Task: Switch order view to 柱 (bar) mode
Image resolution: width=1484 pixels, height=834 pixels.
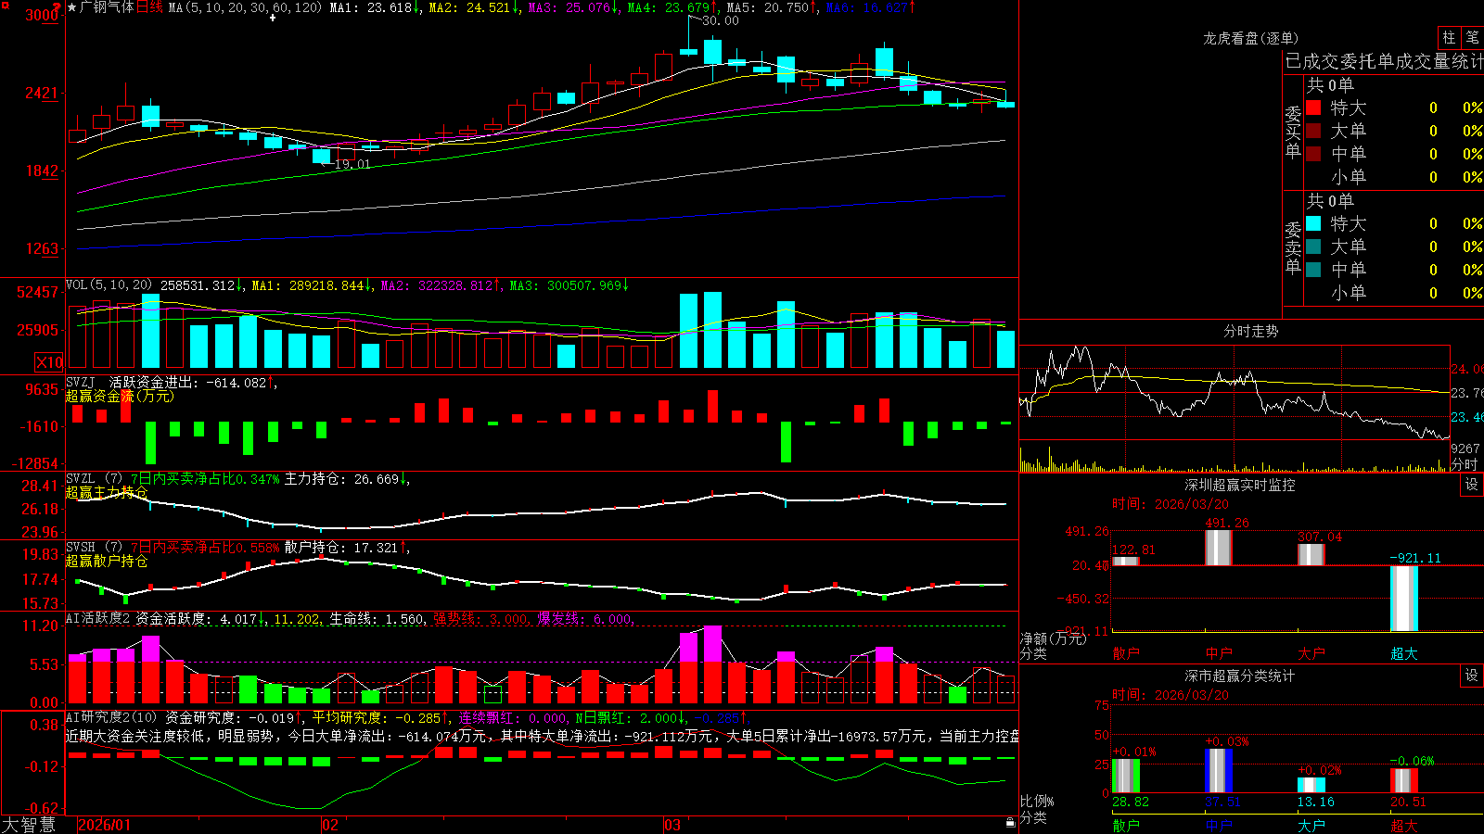Action: 1449,37
